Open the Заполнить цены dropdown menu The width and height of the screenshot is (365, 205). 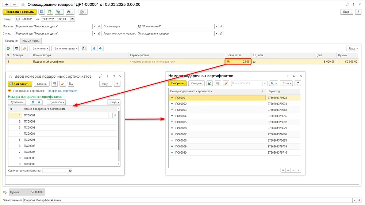pos(65,49)
